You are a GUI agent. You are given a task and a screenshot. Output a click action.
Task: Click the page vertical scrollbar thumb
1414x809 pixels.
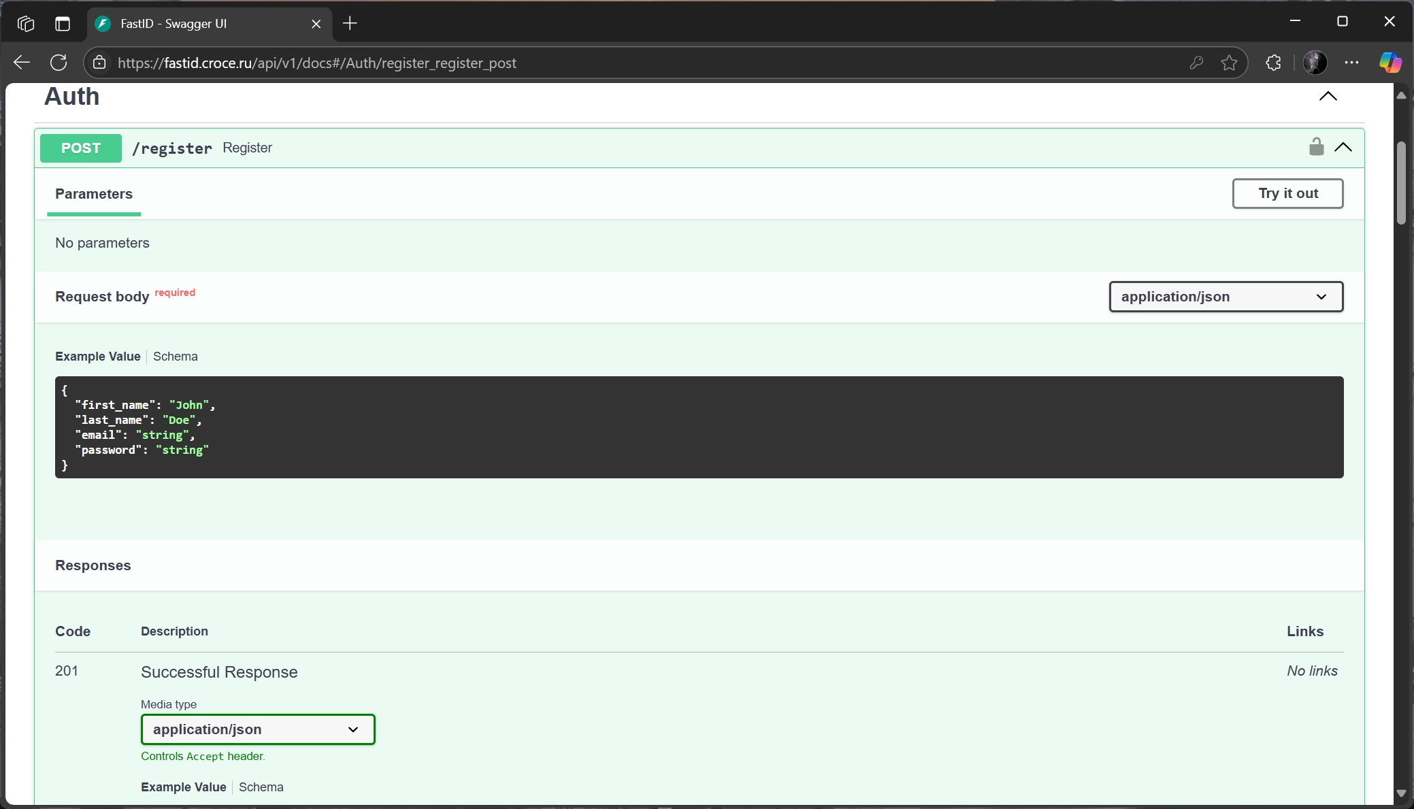(x=1400, y=182)
